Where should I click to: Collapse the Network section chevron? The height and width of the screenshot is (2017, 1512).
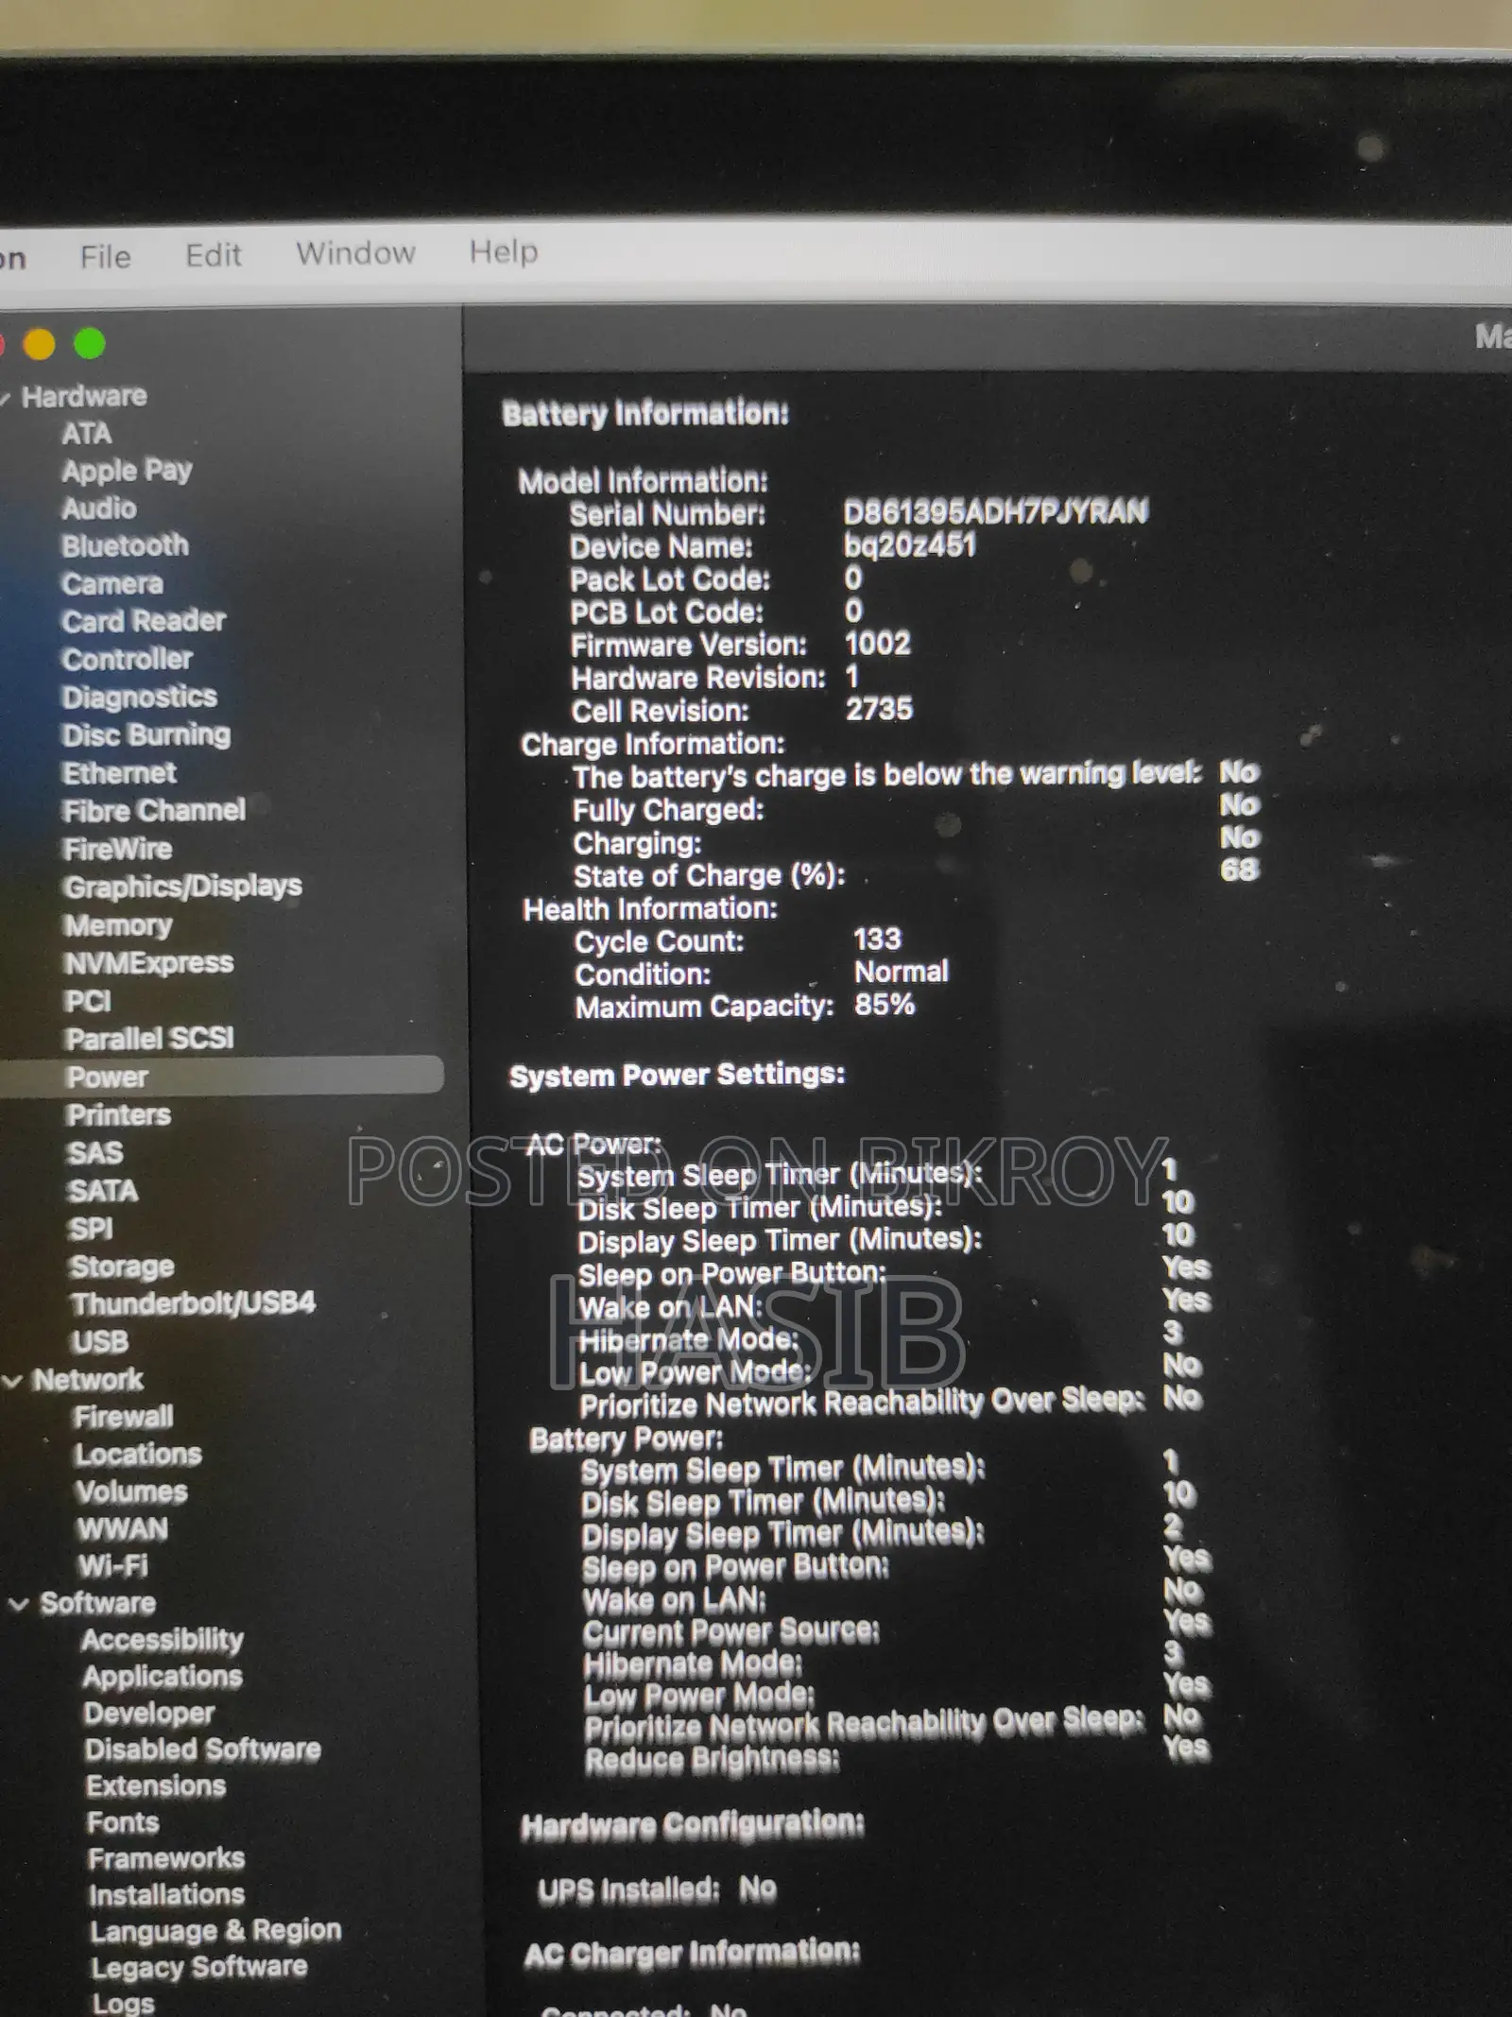coord(12,1381)
